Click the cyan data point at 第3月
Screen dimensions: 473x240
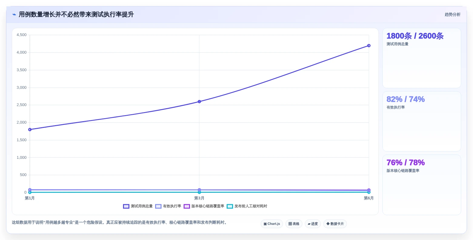(x=199, y=192)
